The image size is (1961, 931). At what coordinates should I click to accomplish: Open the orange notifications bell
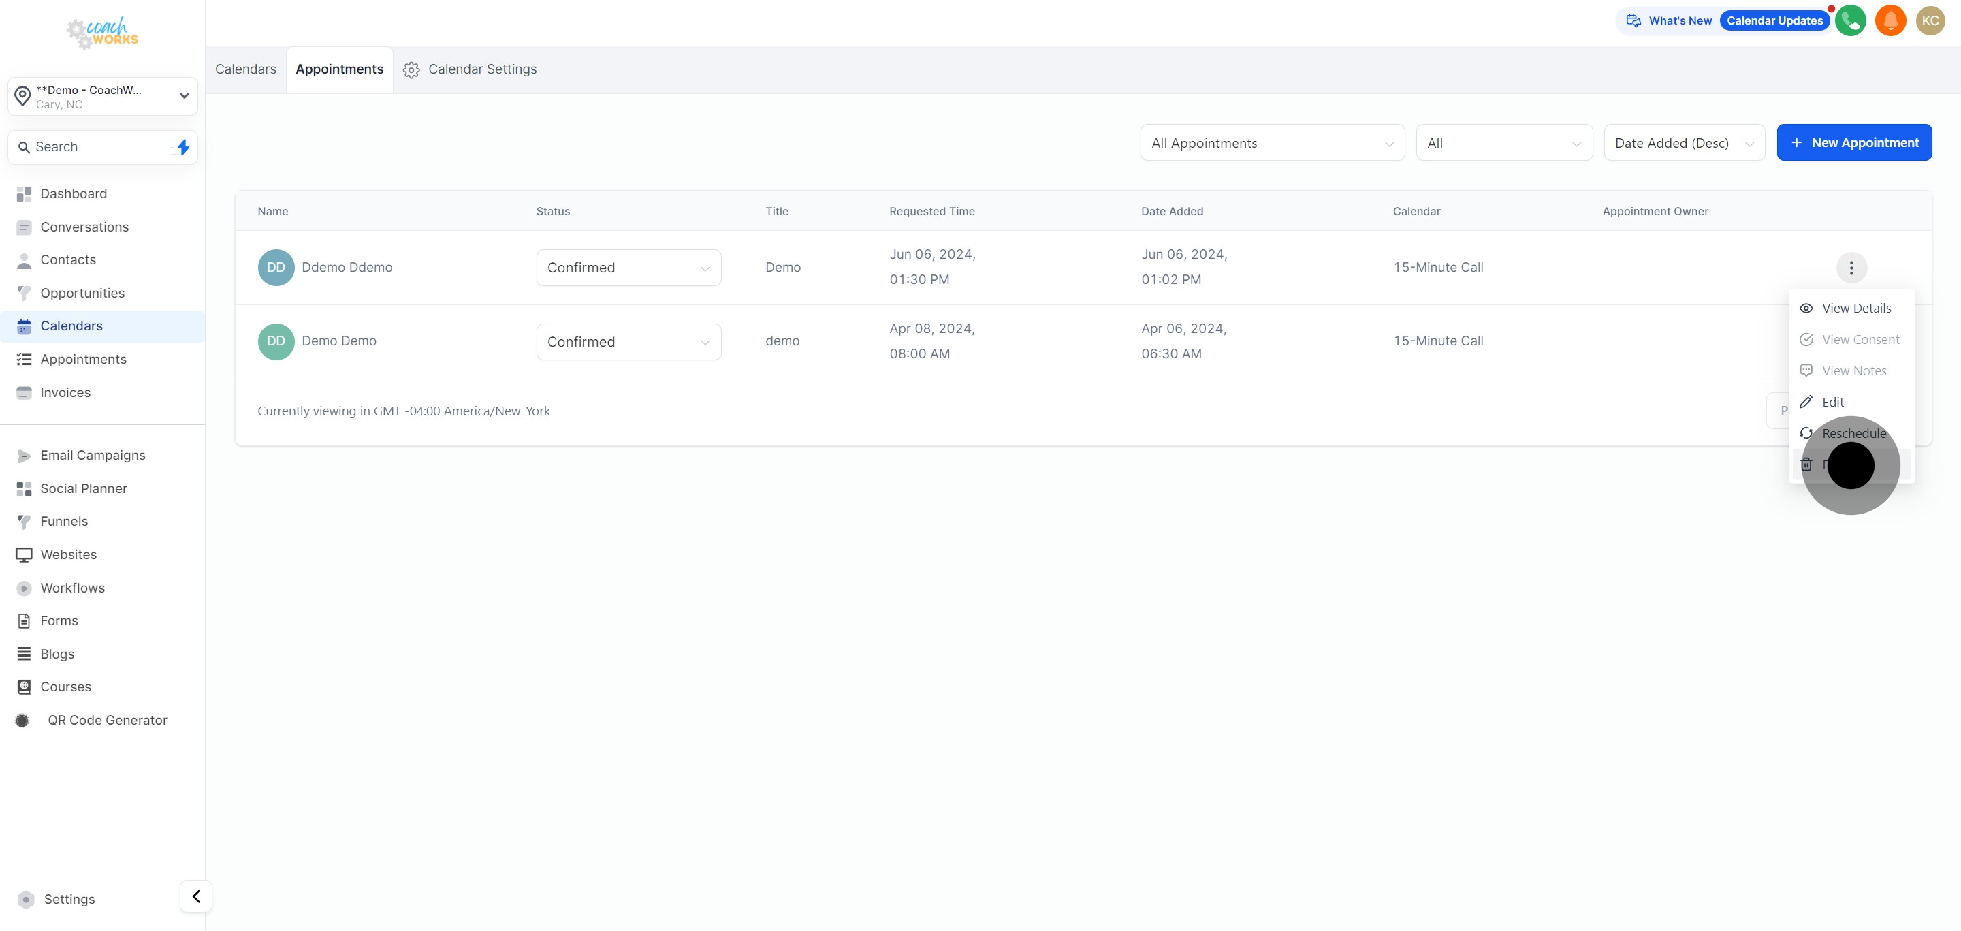point(1890,20)
